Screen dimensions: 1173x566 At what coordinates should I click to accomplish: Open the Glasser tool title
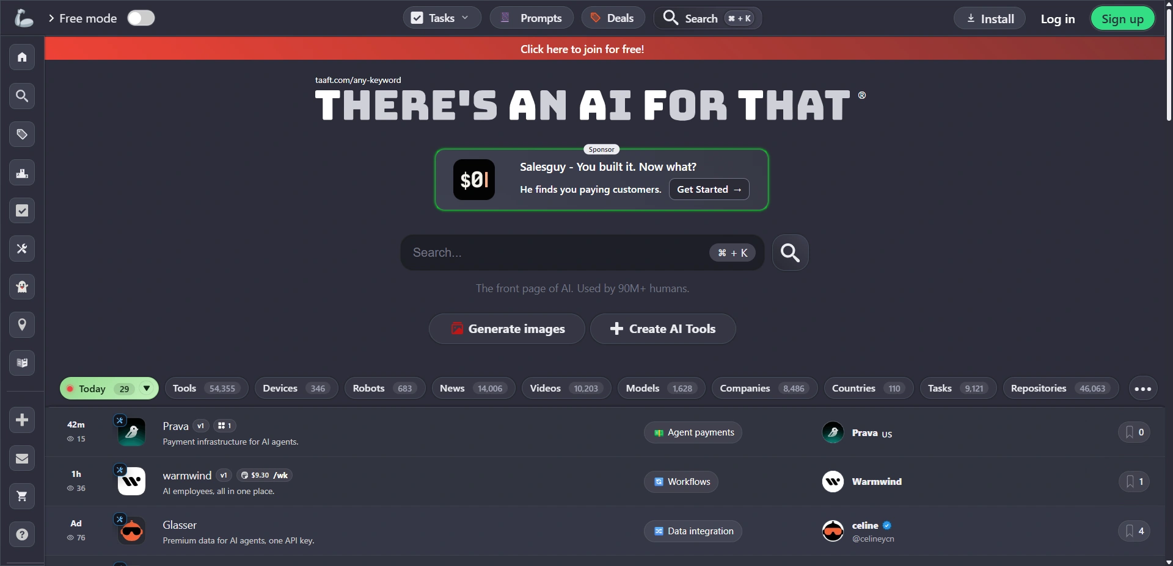tap(180, 525)
